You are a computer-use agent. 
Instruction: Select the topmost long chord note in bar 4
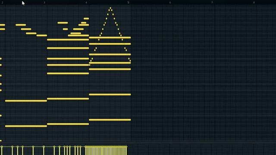110,37
